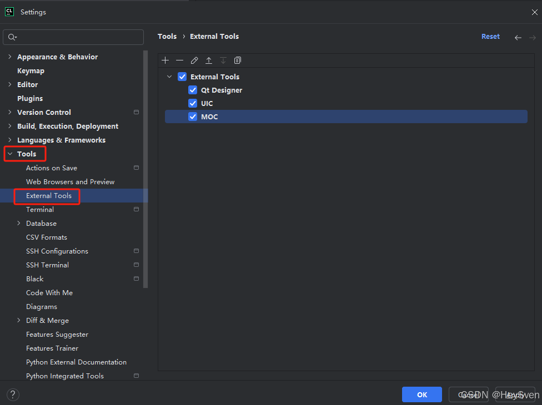The width and height of the screenshot is (542, 405).
Task: Open the Keymap settings page
Action: point(31,70)
